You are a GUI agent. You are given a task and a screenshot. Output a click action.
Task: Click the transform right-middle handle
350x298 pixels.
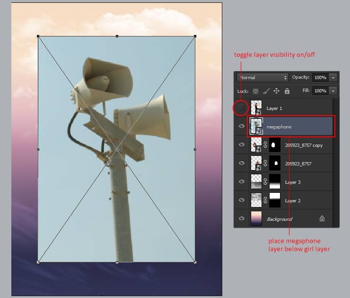coord(195,149)
